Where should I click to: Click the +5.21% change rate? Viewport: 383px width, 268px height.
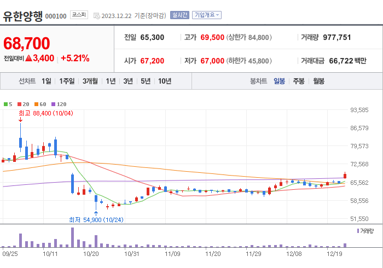tap(75, 59)
